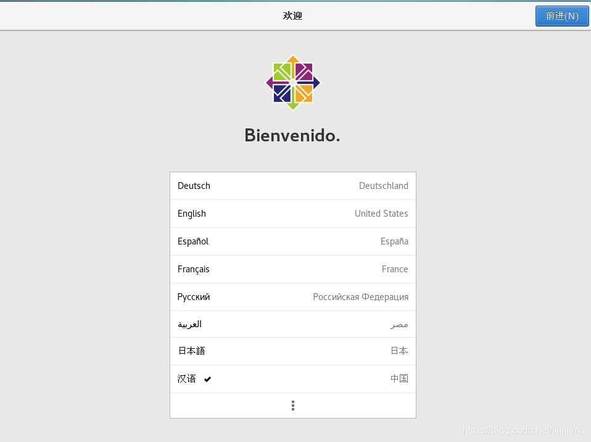The width and height of the screenshot is (591, 442).
Task: Click the 中国 region label
Action: point(399,378)
